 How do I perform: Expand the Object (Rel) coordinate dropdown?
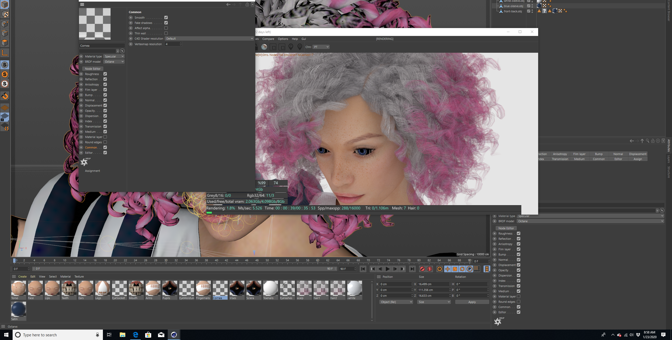[396, 302]
